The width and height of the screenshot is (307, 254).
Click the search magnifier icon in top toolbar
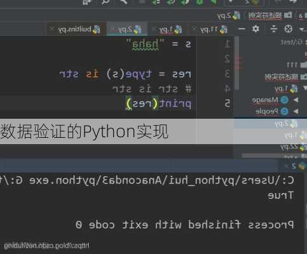[x=106, y=2]
